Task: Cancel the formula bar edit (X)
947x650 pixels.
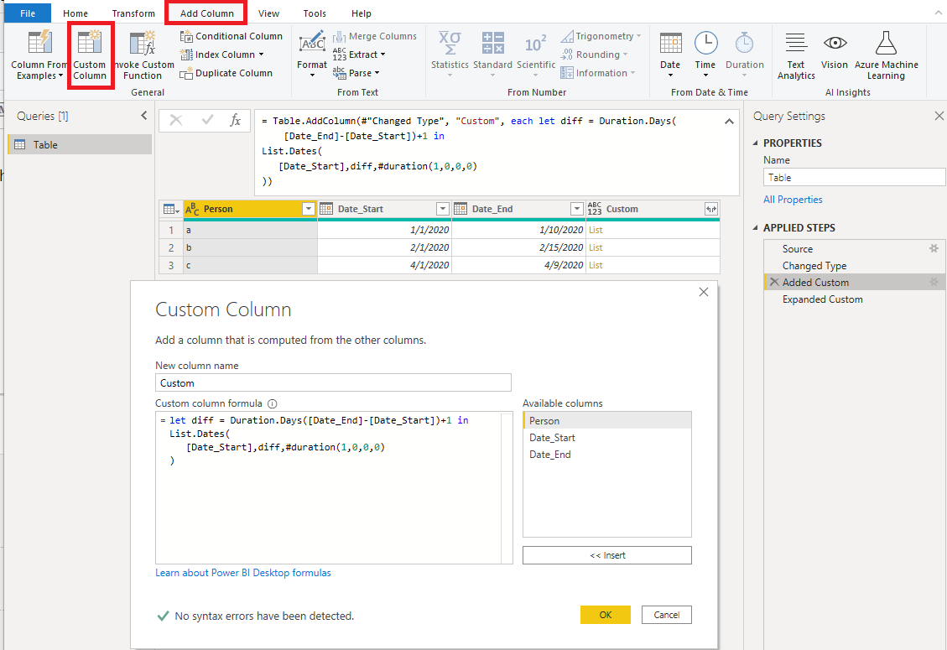Action: pyautogui.click(x=176, y=120)
